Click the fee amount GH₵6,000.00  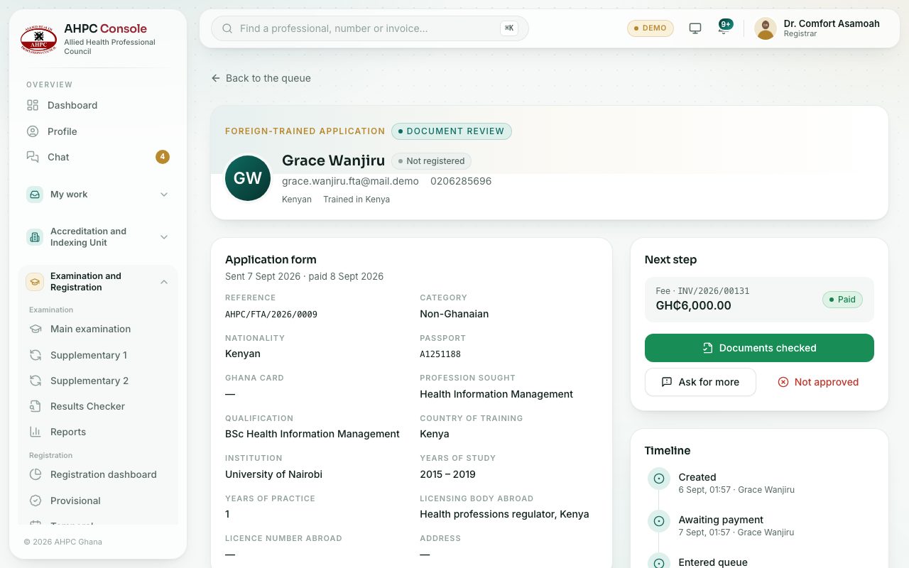click(x=693, y=306)
